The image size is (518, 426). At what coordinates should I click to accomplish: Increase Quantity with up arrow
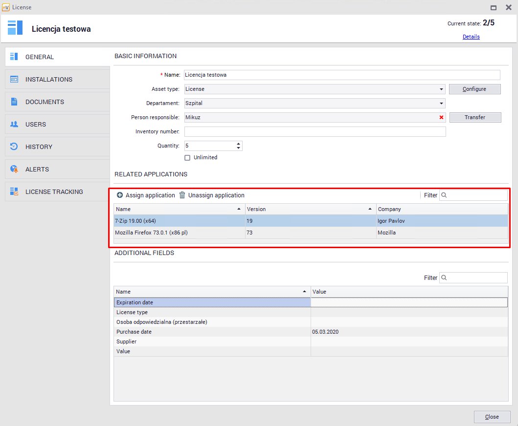click(x=238, y=144)
